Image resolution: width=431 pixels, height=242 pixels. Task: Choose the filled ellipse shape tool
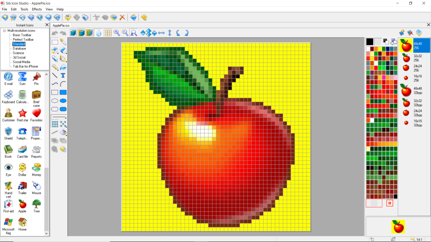[x=63, y=101]
